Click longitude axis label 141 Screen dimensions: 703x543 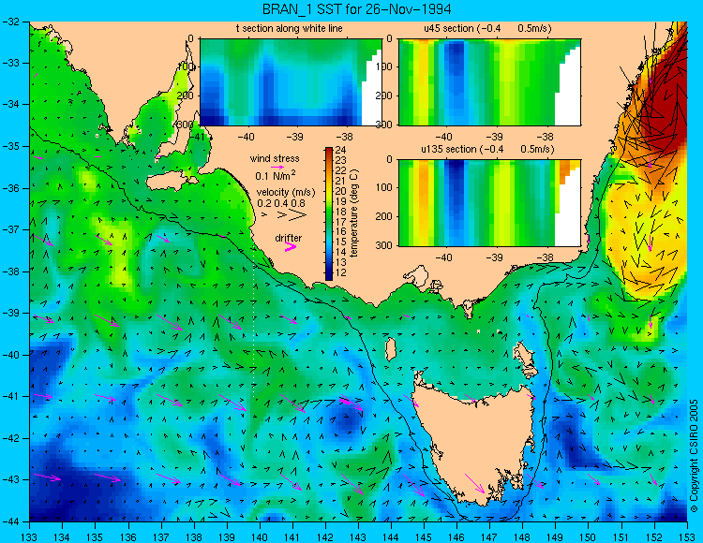pyautogui.click(x=292, y=537)
